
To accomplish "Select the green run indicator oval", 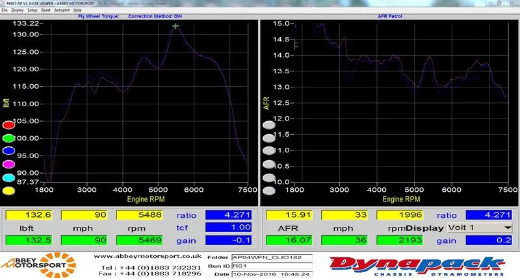I will 8,138.
